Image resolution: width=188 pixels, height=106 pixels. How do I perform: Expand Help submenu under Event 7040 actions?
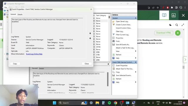tap(136, 82)
